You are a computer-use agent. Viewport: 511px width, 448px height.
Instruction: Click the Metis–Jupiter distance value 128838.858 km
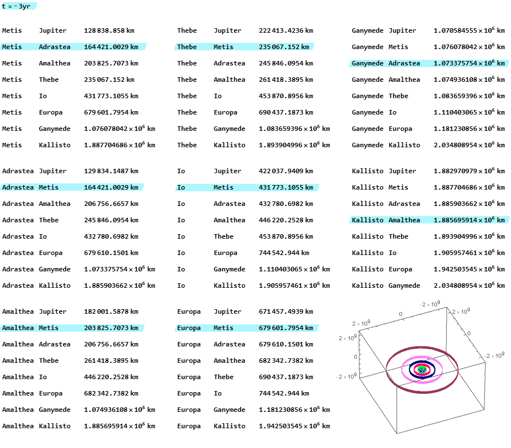pos(109,30)
